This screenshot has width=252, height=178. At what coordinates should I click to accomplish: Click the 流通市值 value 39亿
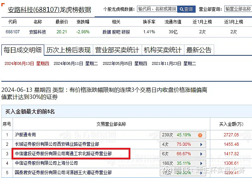[x=173, y=32]
